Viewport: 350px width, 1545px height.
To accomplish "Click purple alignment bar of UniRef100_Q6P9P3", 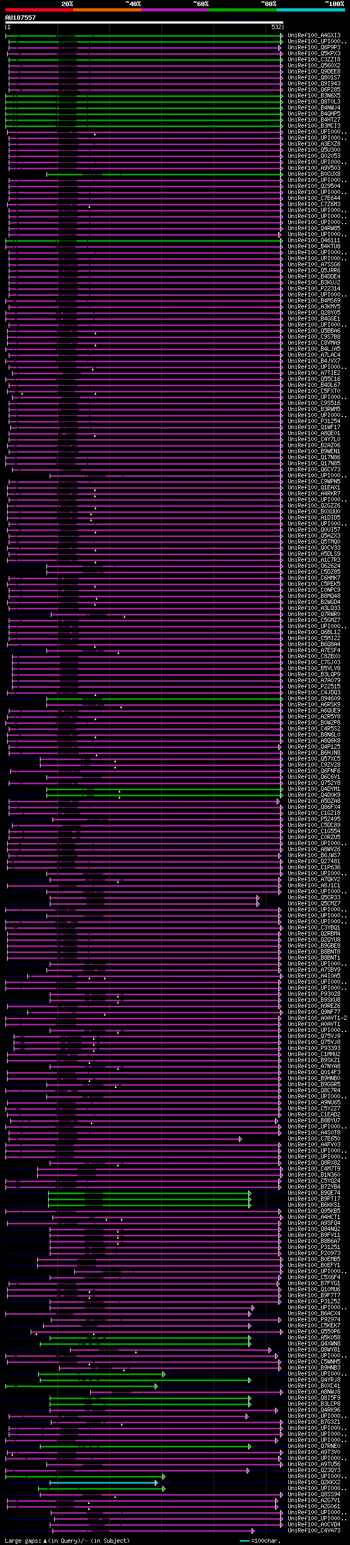I will 145,47.
